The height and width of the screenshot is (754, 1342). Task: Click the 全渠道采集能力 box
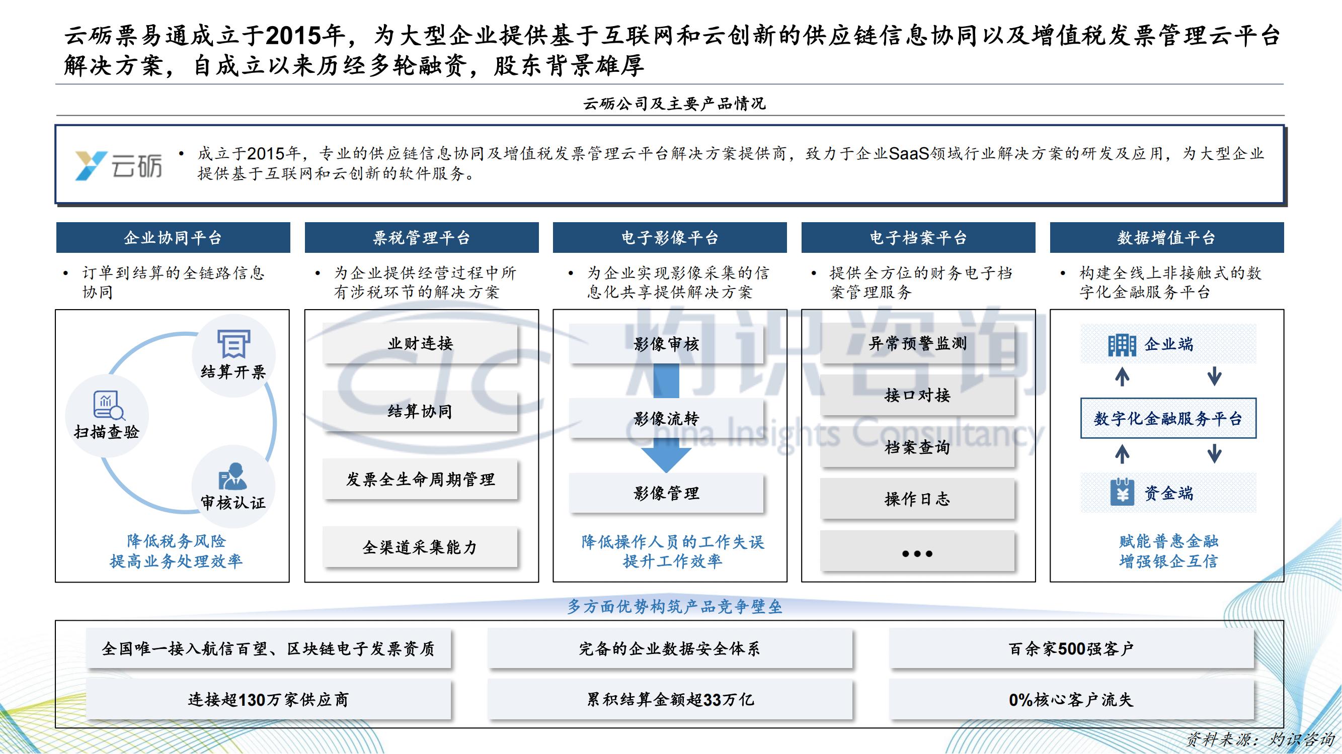(420, 547)
